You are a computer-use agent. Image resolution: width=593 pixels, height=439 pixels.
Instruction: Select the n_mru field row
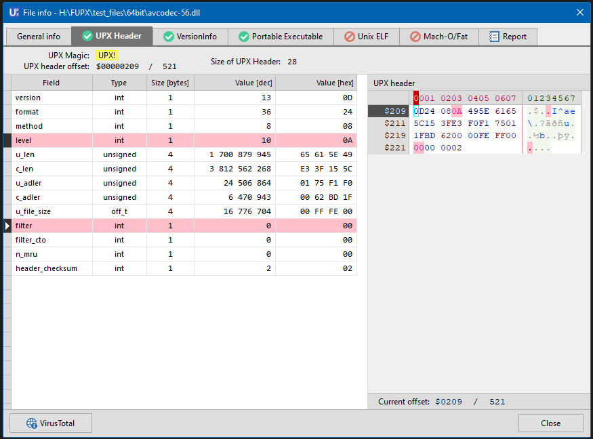click(184, 254)
